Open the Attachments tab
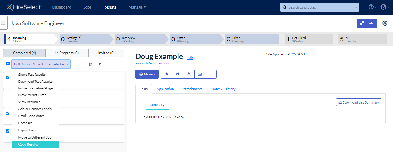 tap(193, 89)
